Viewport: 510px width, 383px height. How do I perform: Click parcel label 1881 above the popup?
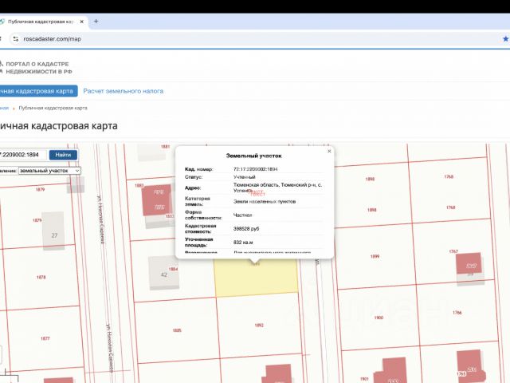[x=165, y=147]
